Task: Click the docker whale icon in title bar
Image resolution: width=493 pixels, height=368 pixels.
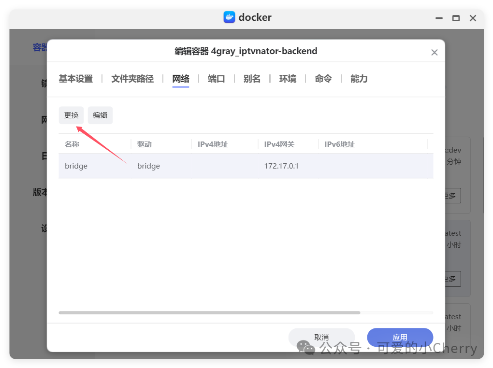Action: point(229,17)
